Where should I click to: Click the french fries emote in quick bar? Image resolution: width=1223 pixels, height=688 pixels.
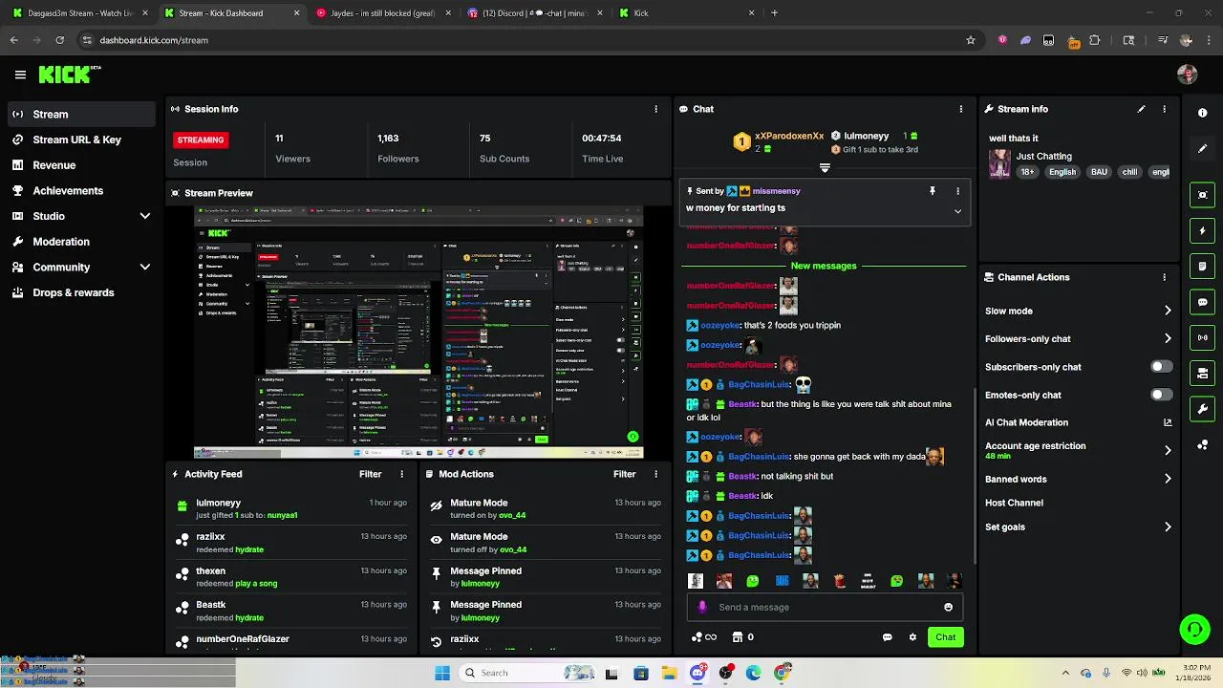tap(839, 581)
